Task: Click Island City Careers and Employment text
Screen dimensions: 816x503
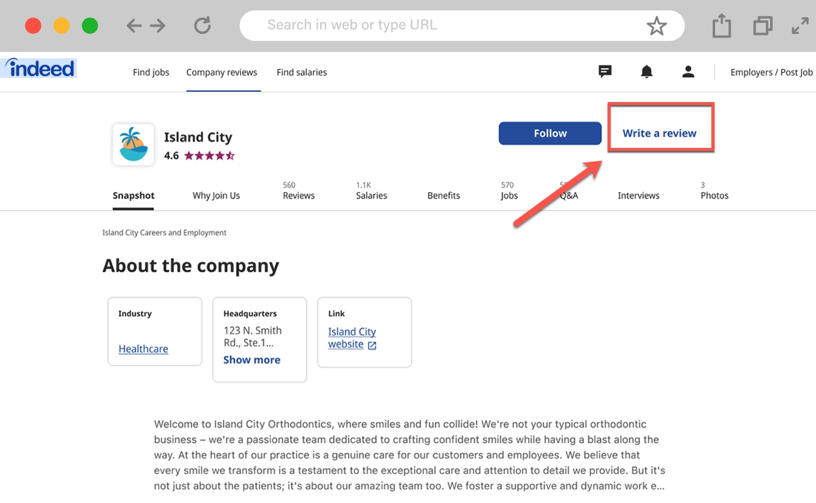Action: [164, 232]
